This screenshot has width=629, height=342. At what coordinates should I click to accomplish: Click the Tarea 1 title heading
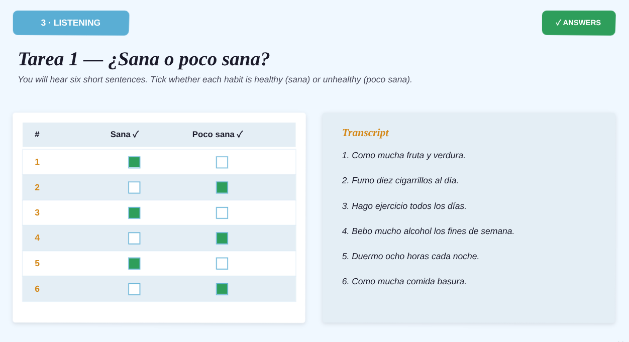[x=144, y=59]
